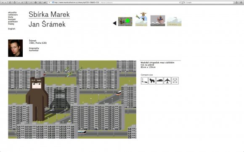The image size is (244, 152).
Task: Click the 'Compare size' label
Action: pyautogui.click(x=147, y=75)
